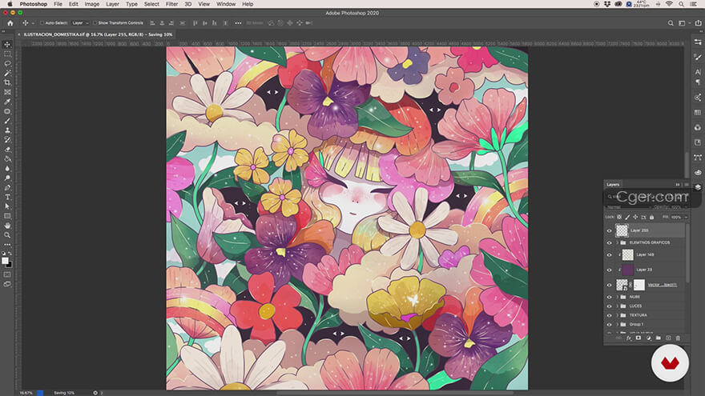Screen dimensions: 705x396
Task: Select the Crop tool
Action: click(7, 82)
